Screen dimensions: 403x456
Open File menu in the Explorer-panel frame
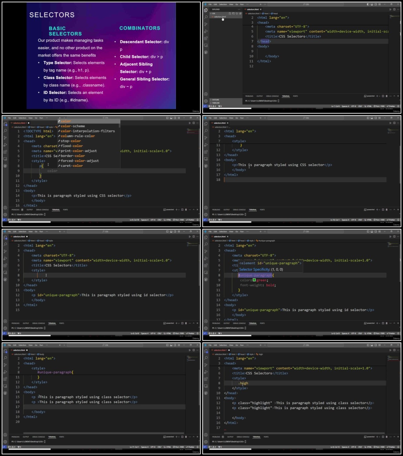pos(210,4)
